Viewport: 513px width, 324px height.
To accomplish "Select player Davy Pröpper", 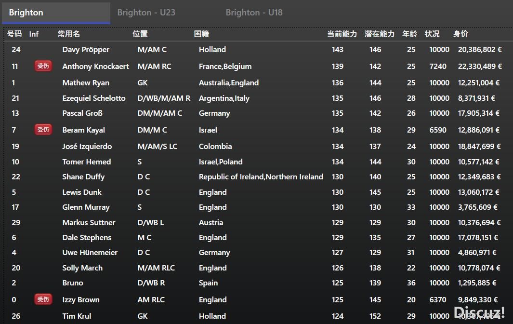I will coord(86,50).
